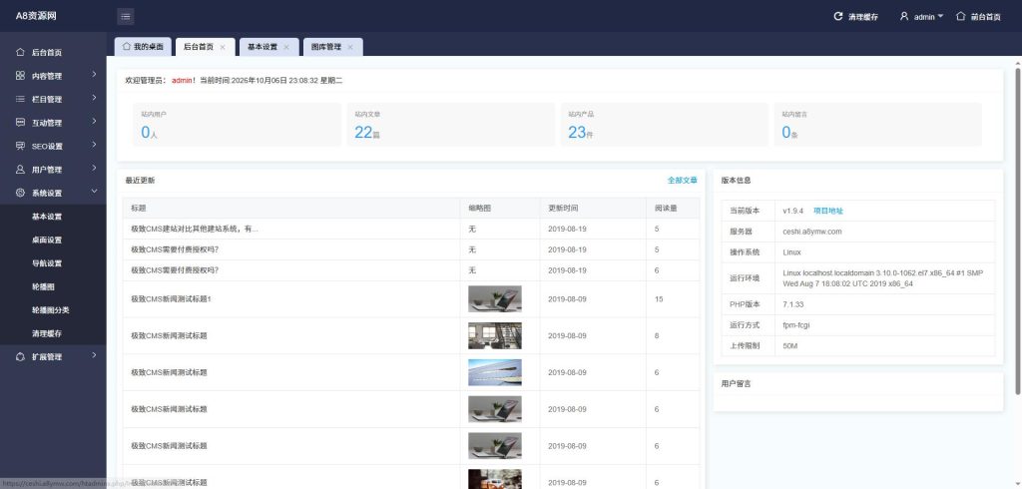Expand the 互动管理 menu chevron
Image resolution: width=1022 pixels, height=489 pixels.
pos(94,122)
